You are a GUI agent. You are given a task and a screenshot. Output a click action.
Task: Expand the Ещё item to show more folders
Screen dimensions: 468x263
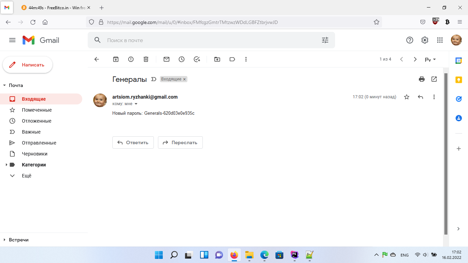pyautogui.click(x=26, y=176)
